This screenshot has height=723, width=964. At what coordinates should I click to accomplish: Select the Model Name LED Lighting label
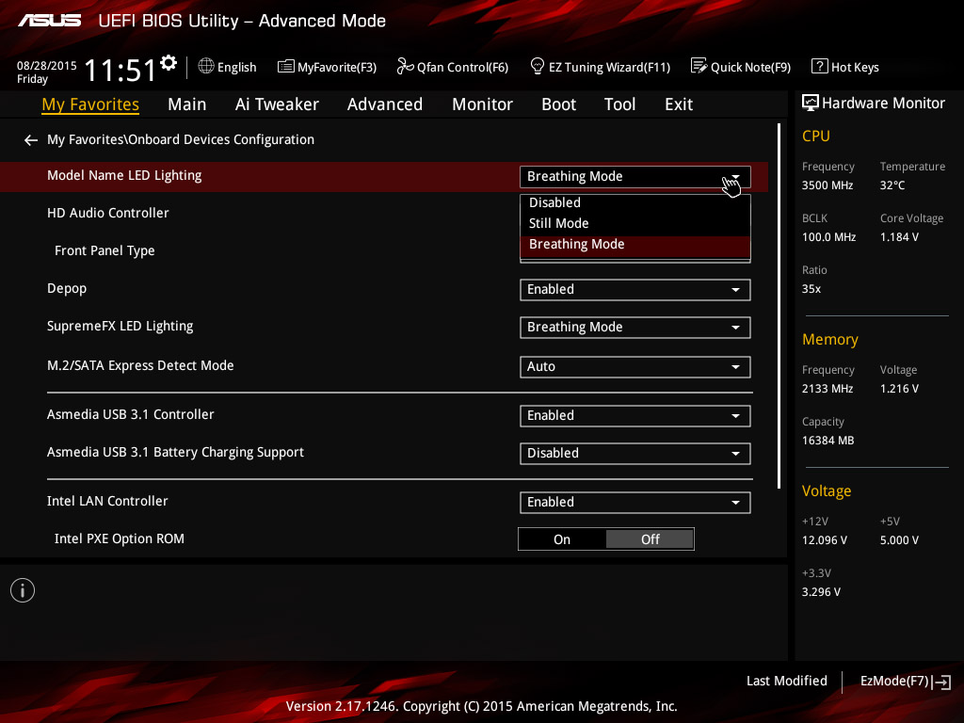(124, 176)
